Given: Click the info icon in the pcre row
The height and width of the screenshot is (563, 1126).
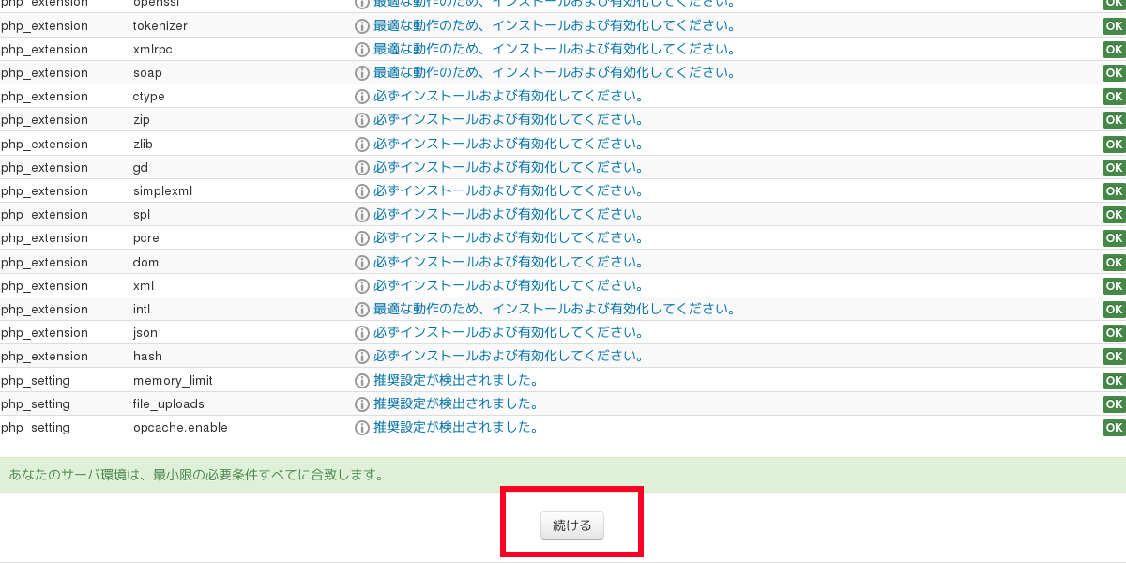Looking at the screenshot, I should [x=361, y=238].
